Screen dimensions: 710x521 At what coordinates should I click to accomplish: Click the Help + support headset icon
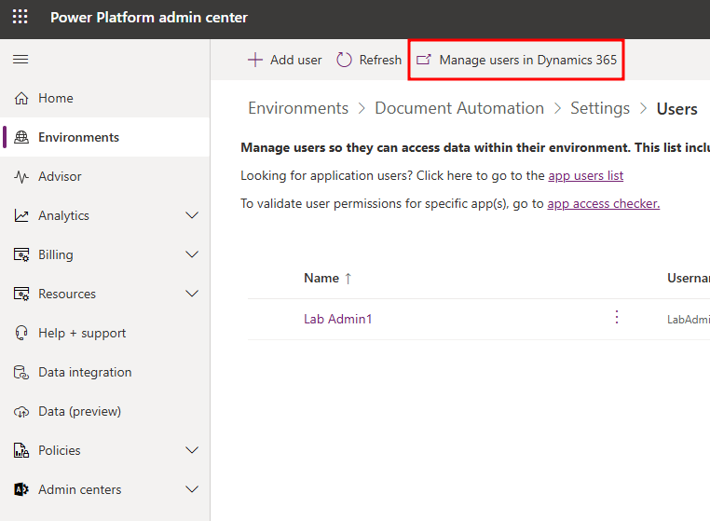[21, 333]
